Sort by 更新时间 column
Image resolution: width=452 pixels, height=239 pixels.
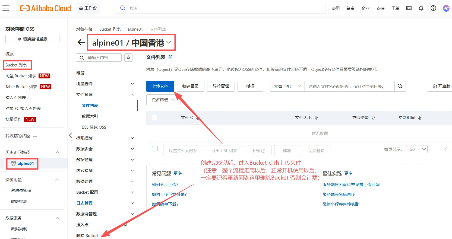pos(420,118)
